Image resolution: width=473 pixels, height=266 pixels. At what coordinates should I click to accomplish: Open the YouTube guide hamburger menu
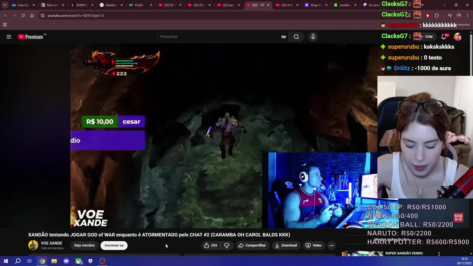(x=9, y=37)
